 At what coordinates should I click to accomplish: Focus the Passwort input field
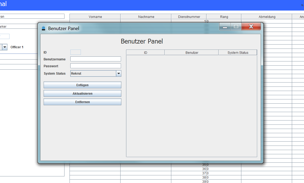(96, 66)
